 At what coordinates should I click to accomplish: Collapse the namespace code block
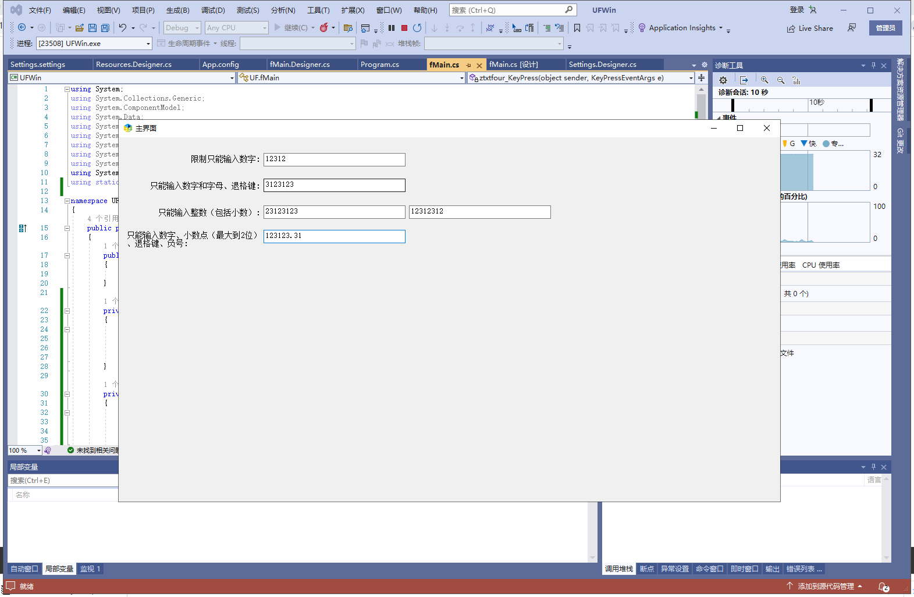tap(67, 201)
